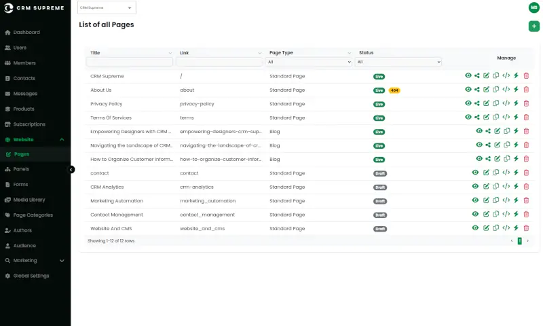Duplicate the Terms Of Services page

496,117
